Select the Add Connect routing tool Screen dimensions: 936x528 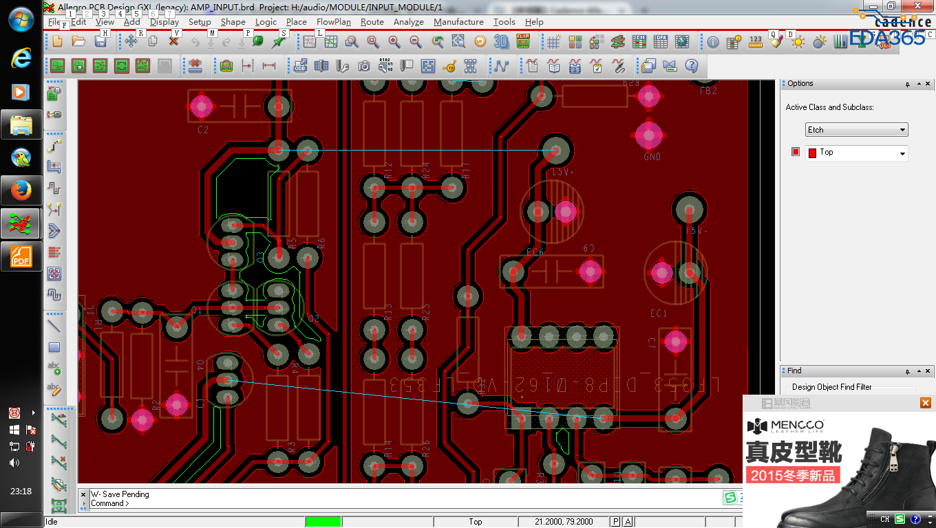pyautogui.click(x=54, y=146)
